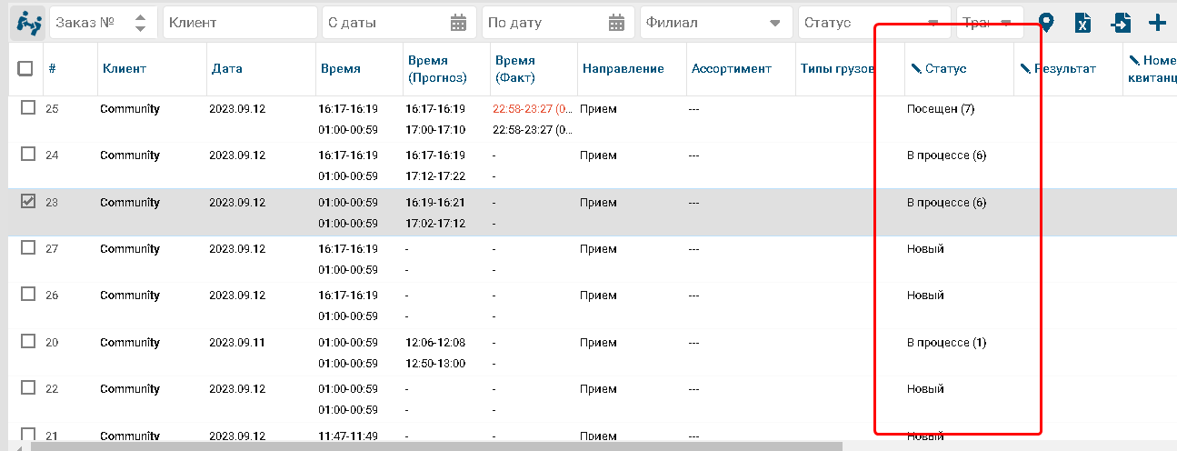Click the 'Заказ №' stepper arrows

point(140,23)
